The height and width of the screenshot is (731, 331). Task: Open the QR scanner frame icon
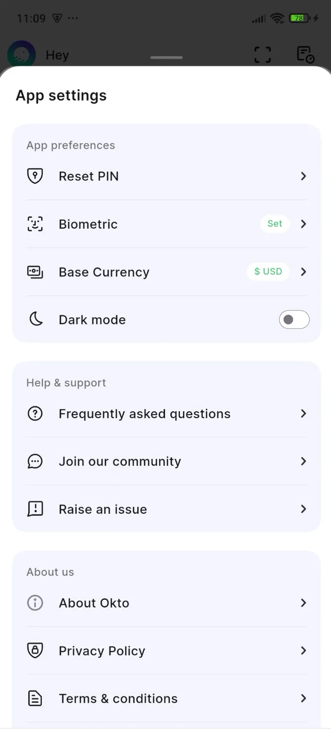263,55
